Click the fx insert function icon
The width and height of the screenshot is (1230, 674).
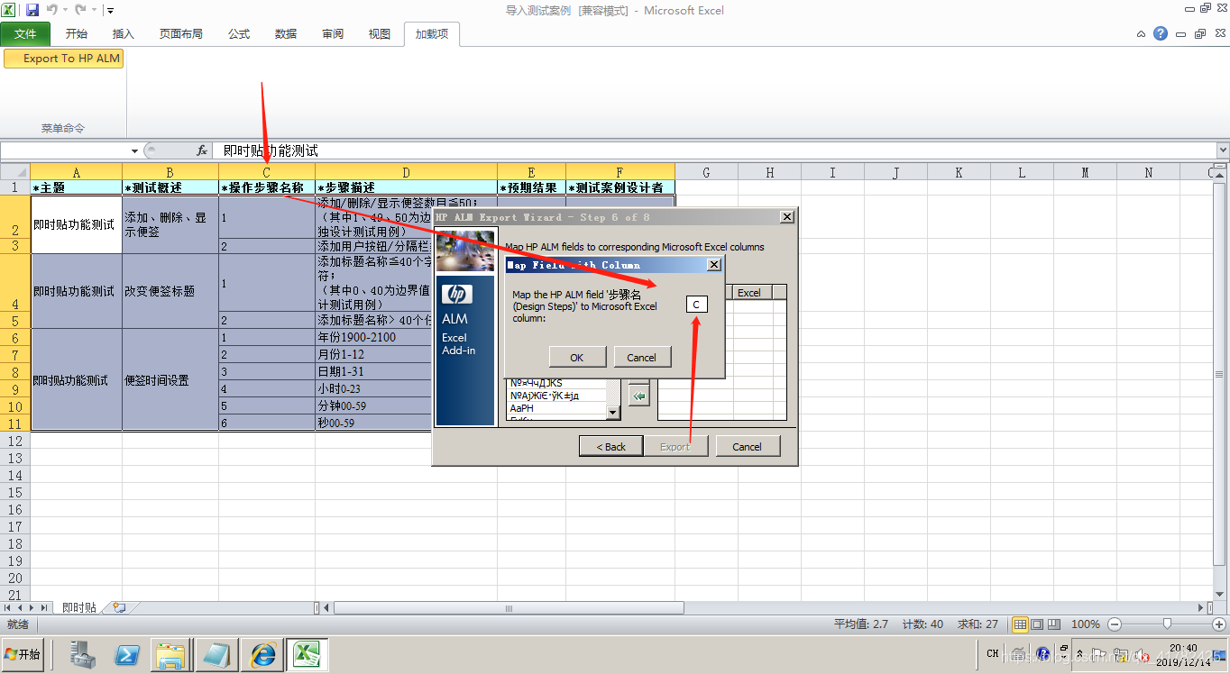[203, 151]
